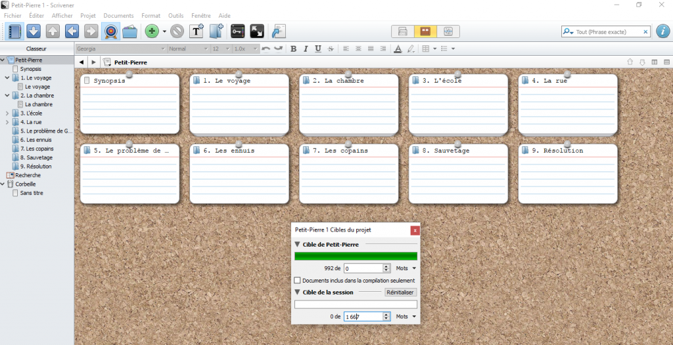Open dropdown arrow next to green plus
The width and height of the screenshot is (673, 345).
click(164, 31)
